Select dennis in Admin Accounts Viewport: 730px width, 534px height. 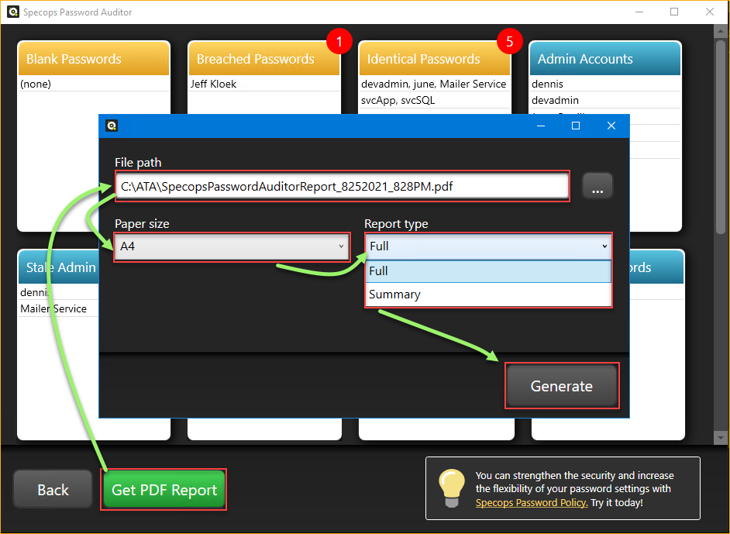pos(604,84)
